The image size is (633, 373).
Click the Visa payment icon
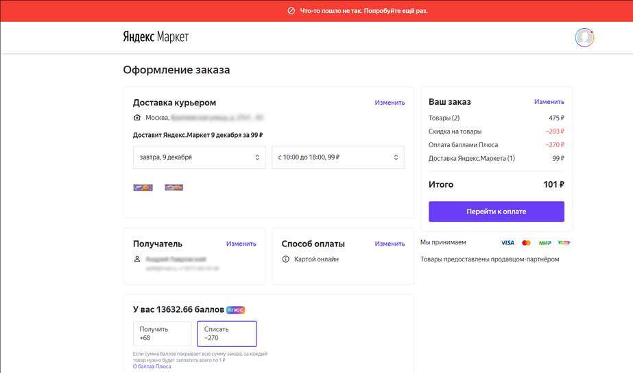[507, 243]
